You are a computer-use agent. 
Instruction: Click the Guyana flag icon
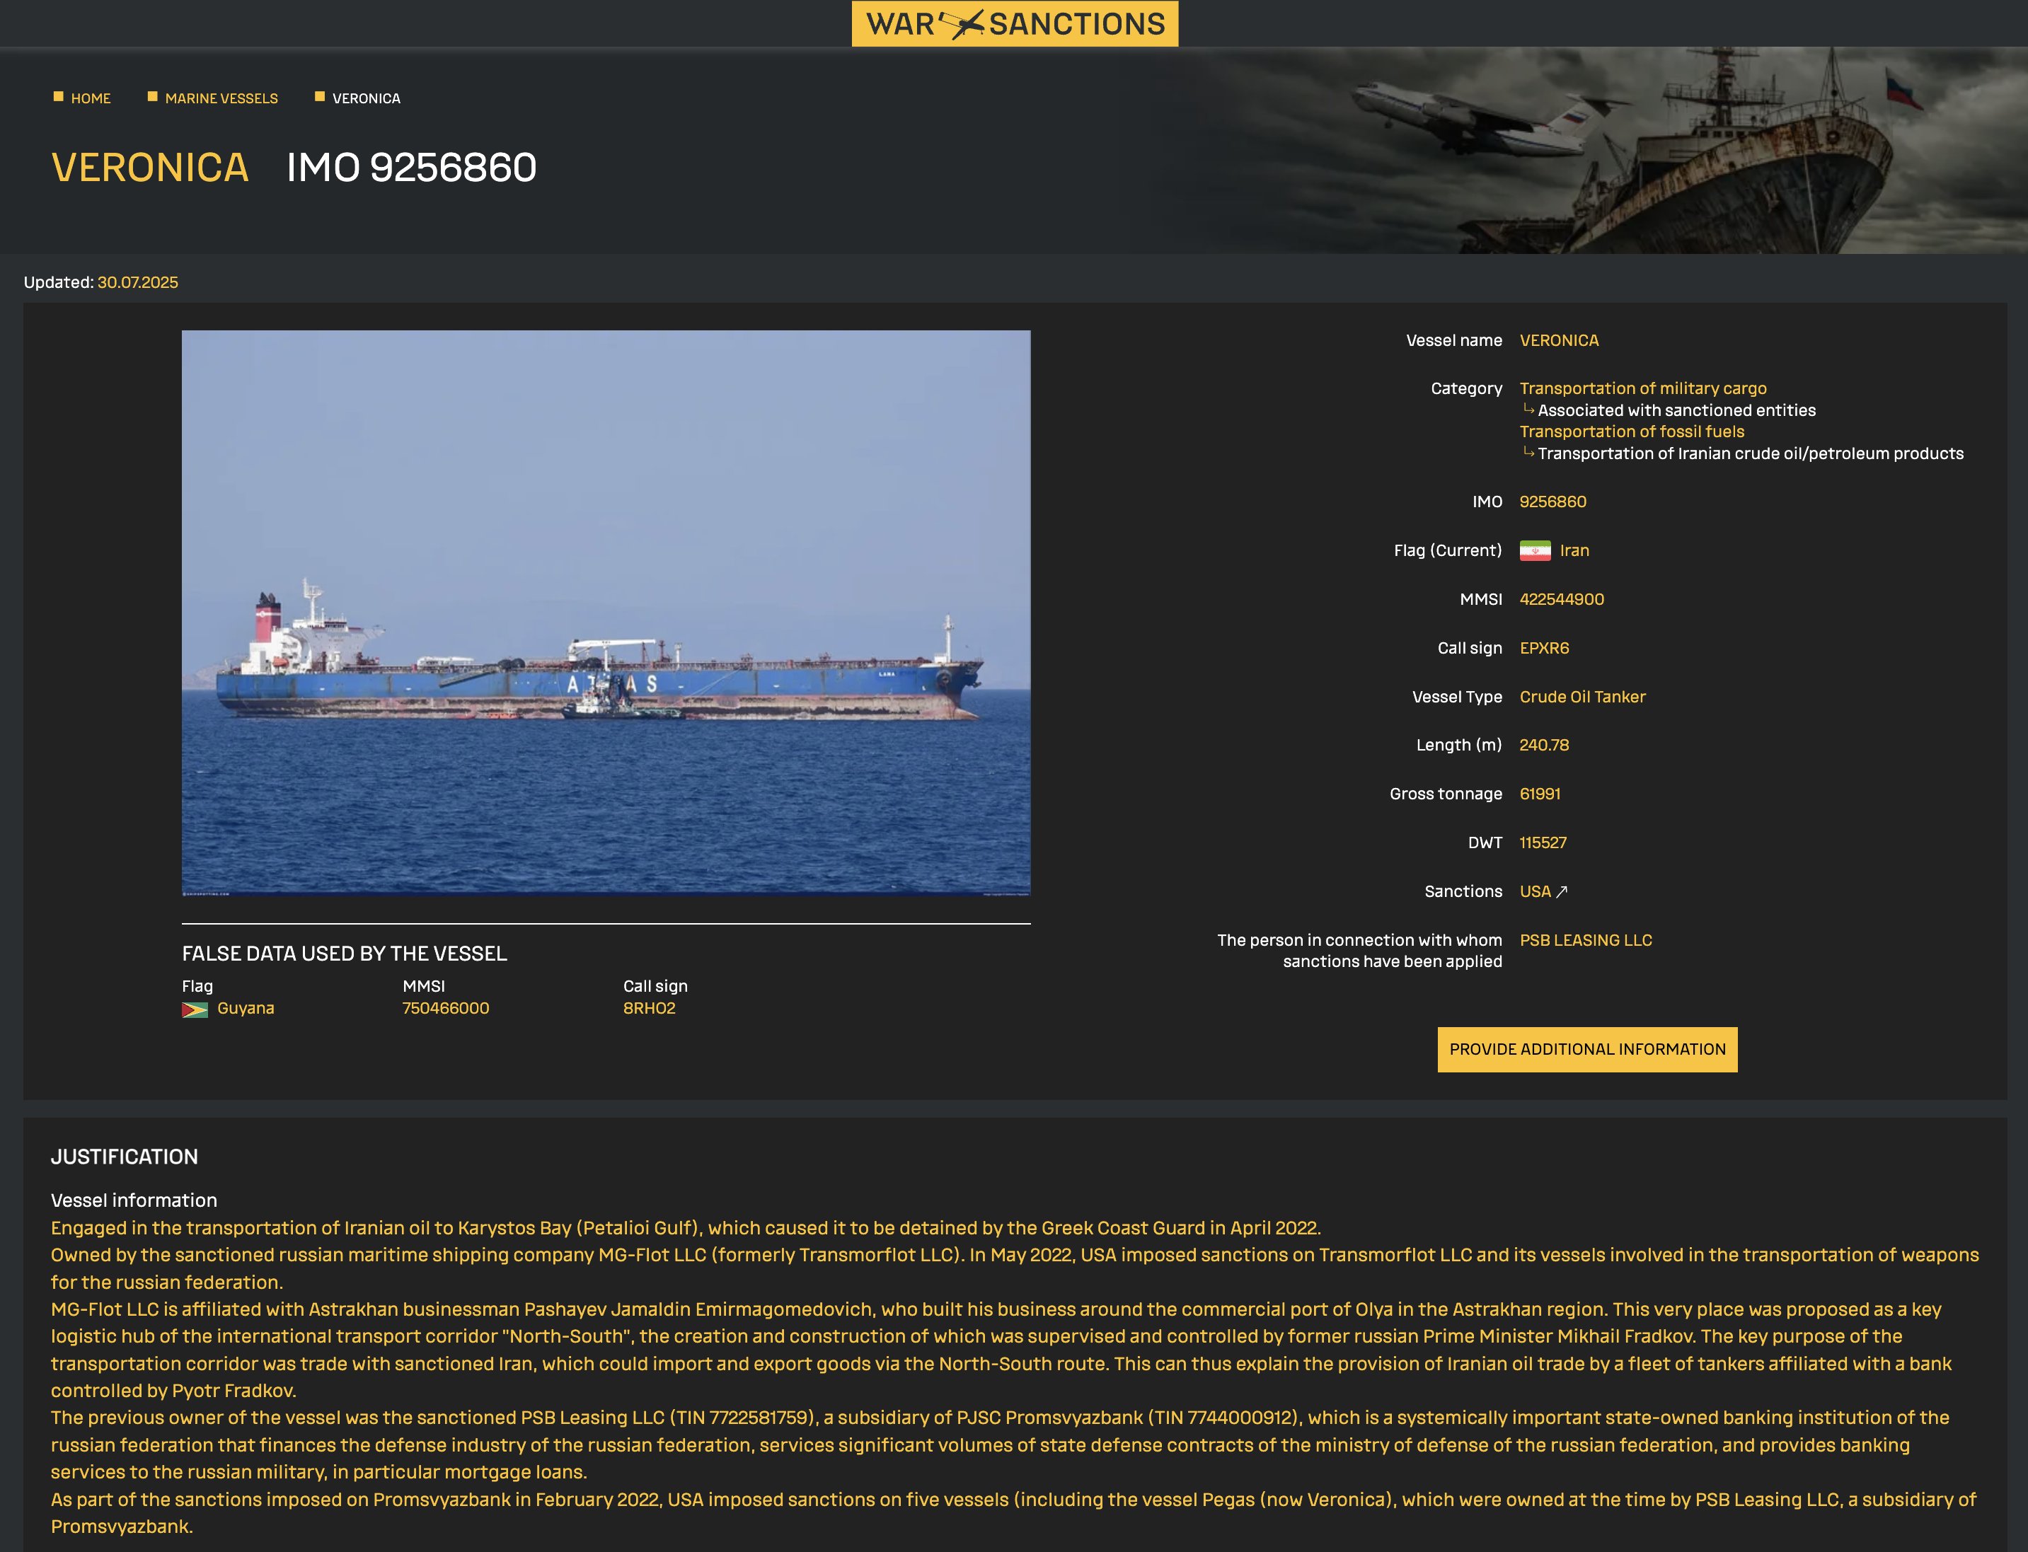(194, 1009)
